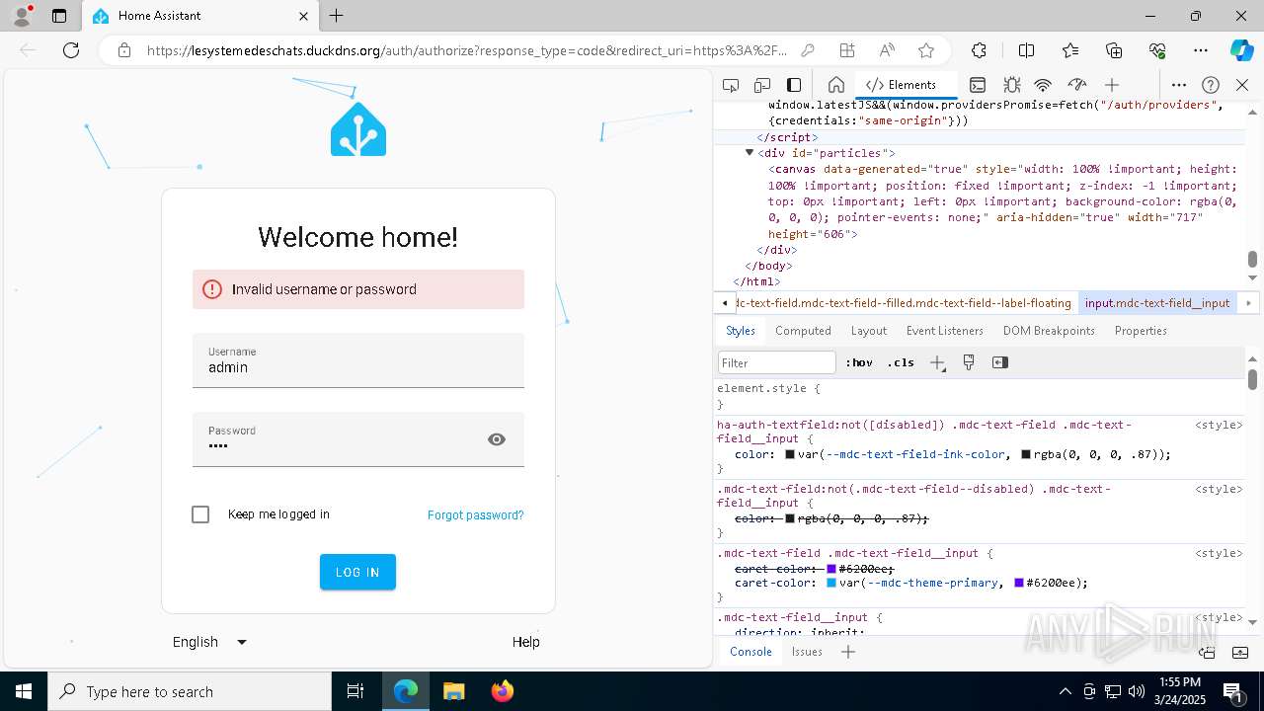1264x711 pixels.
Task: Toggle the computed styles sidebar icon
Action: (1000, 362)
